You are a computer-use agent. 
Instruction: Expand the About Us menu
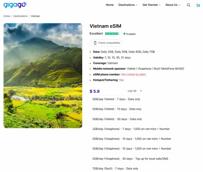tap(173, 5)
